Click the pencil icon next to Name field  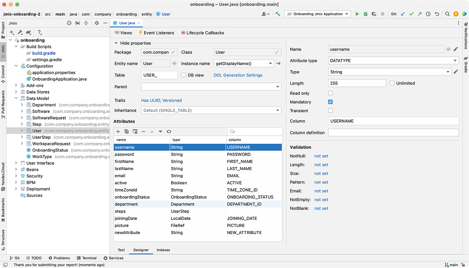[x=456, y=49]
